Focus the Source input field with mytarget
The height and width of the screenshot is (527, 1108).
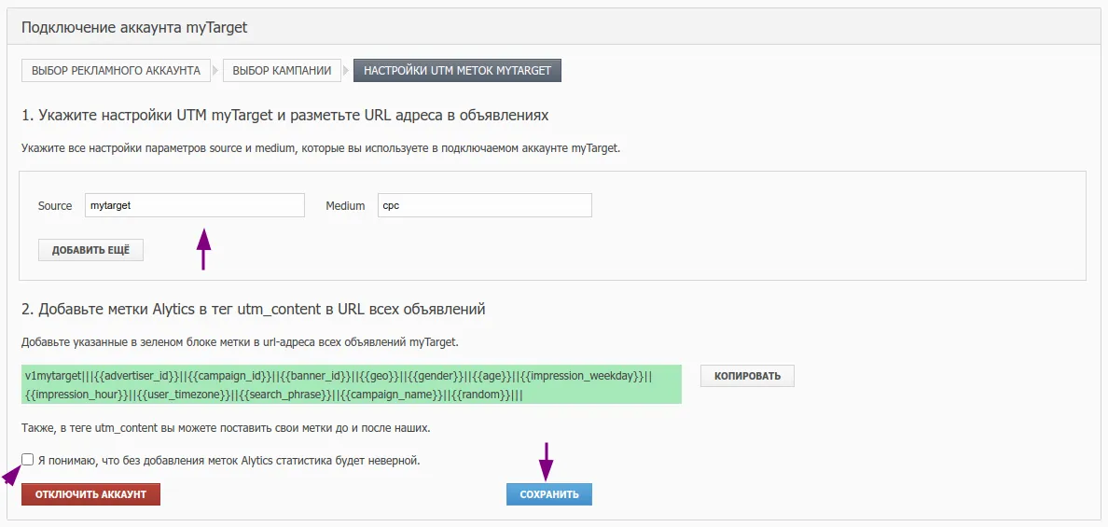click(x=194, y=205)
